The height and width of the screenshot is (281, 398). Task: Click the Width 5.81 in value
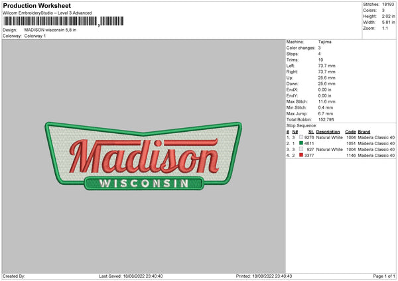point(388,23)
